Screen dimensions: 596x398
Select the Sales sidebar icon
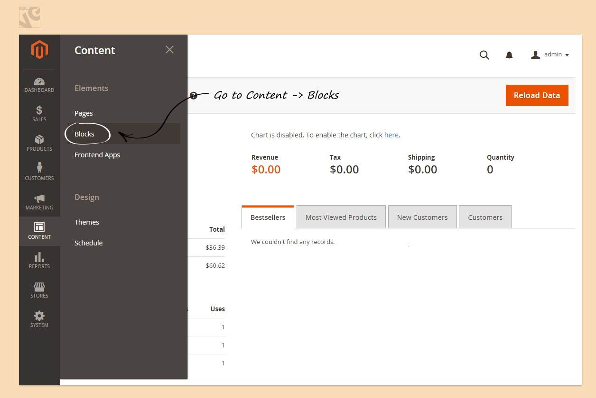39,114
